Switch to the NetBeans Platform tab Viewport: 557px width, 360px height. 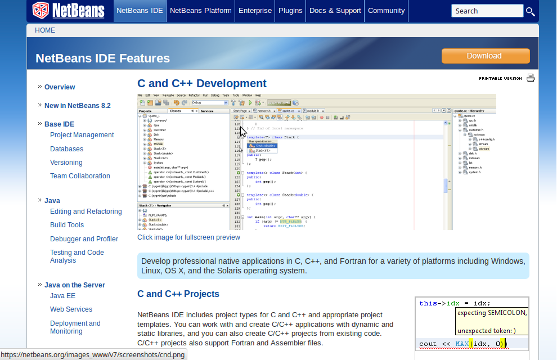coord(201,11)
